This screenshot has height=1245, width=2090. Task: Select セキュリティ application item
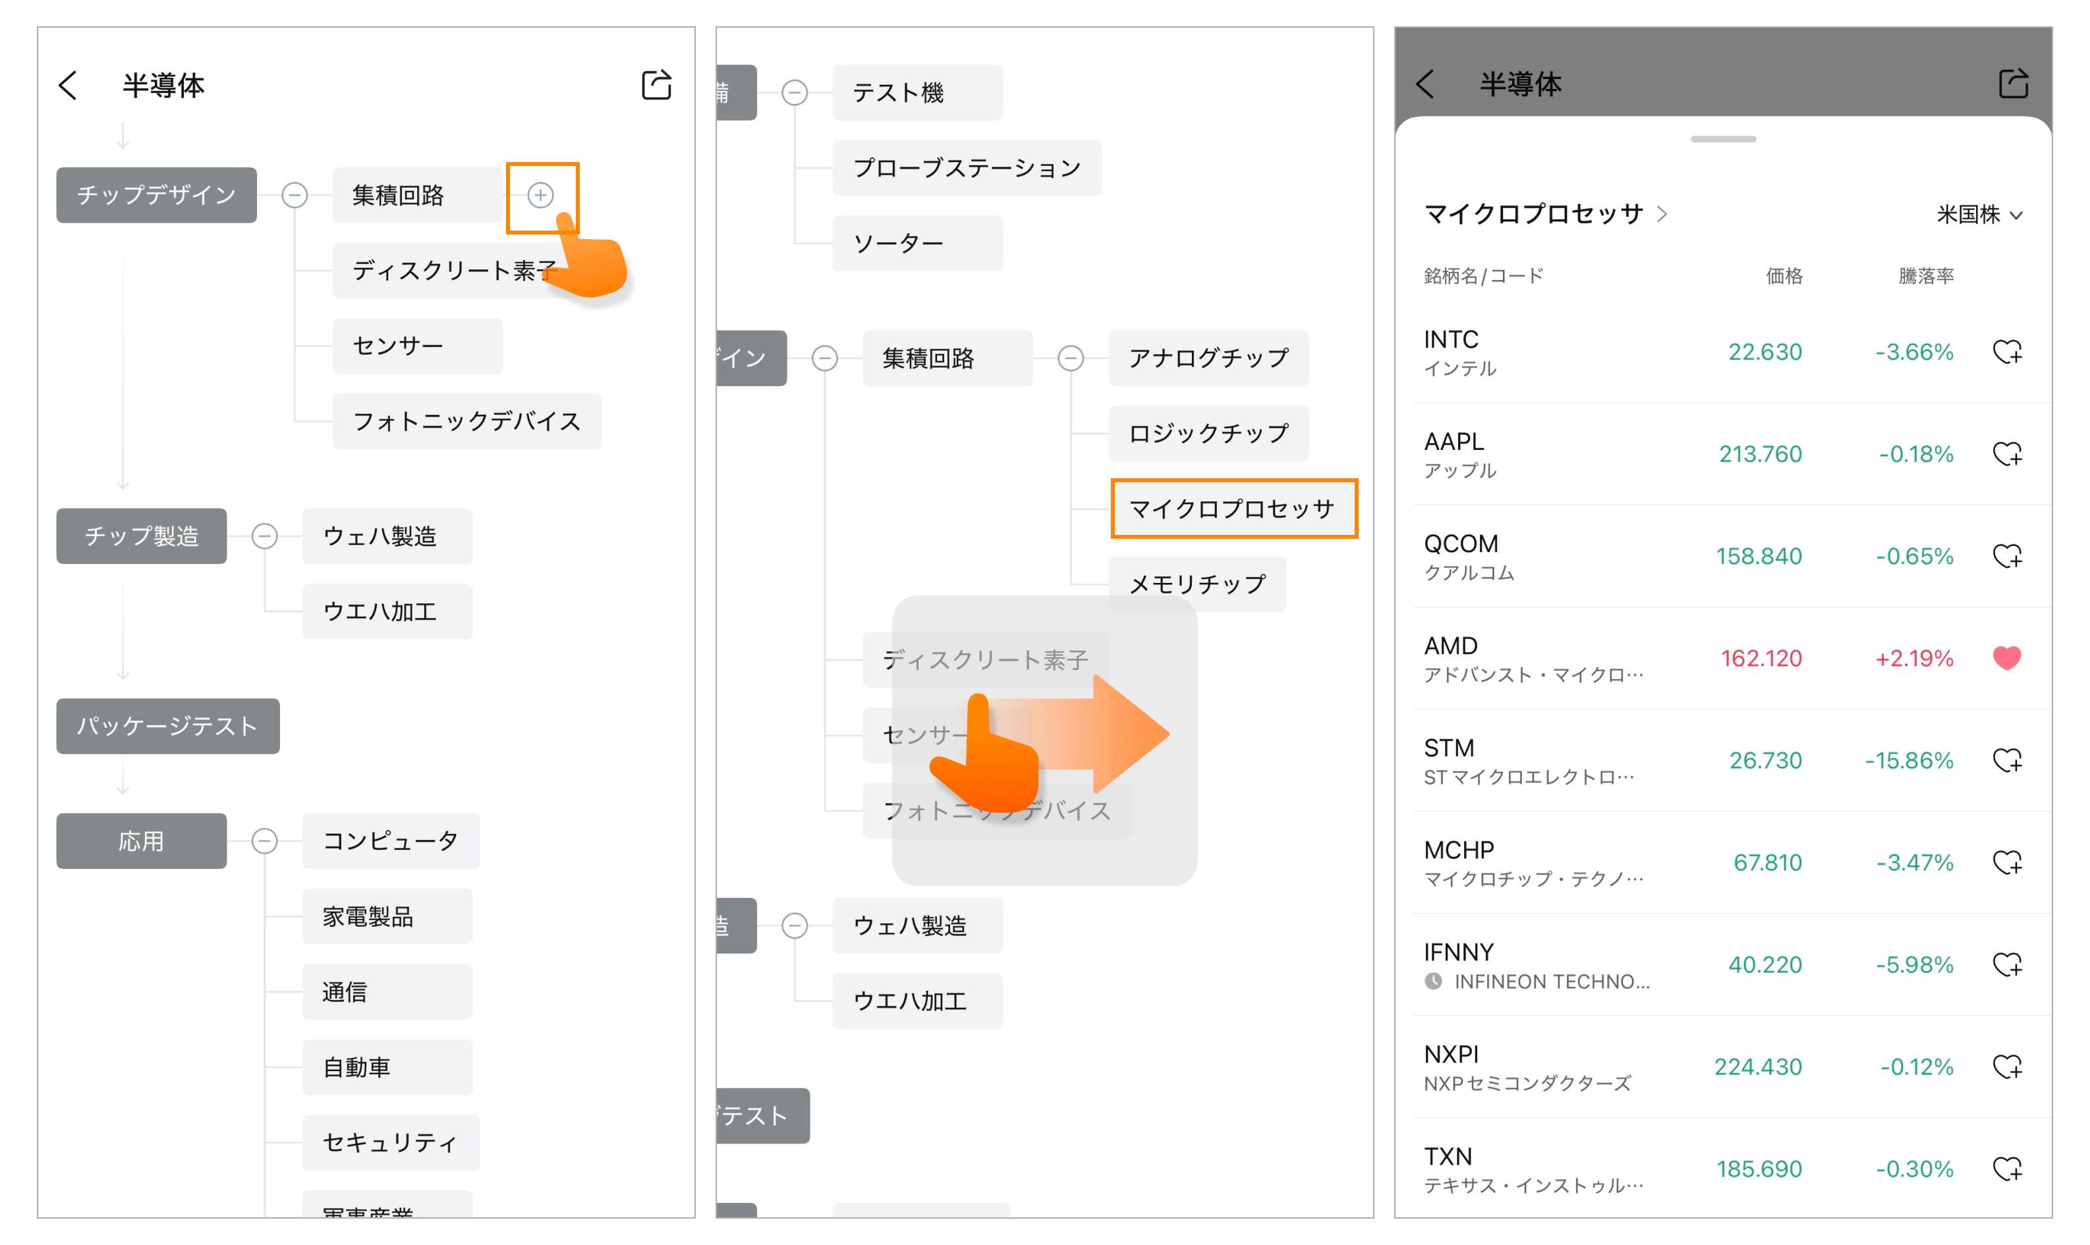tap(391, 1143)
